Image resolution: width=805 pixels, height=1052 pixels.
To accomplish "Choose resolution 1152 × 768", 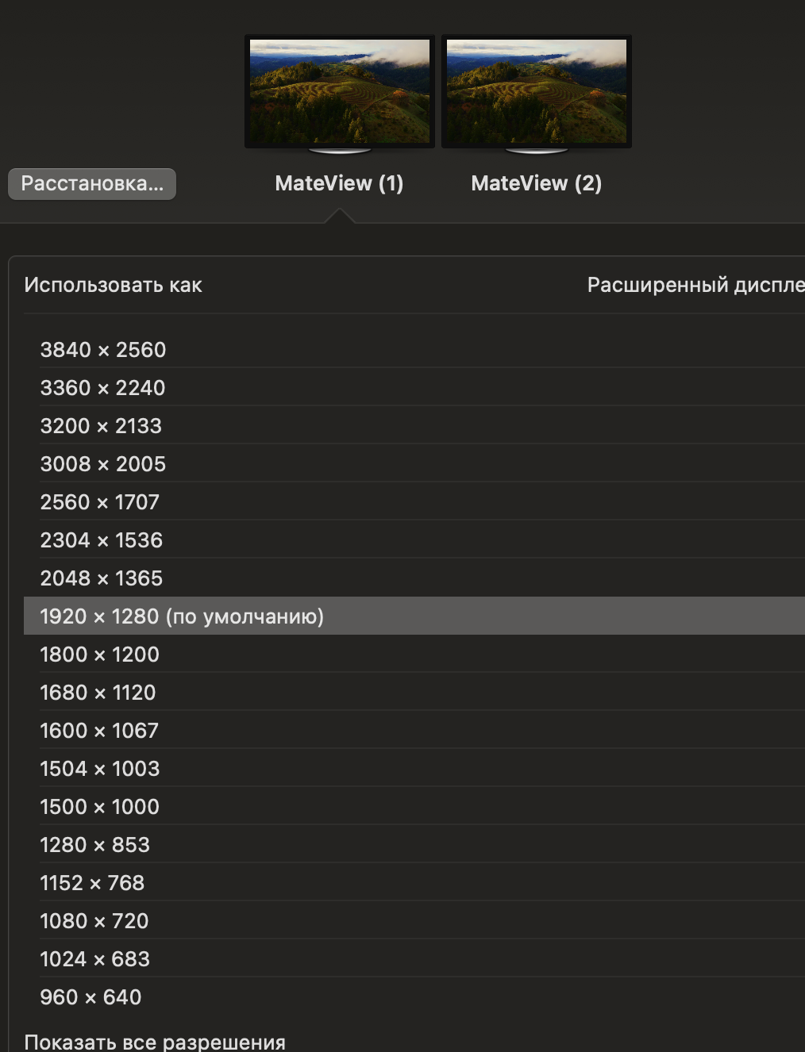I will point(414,882).
